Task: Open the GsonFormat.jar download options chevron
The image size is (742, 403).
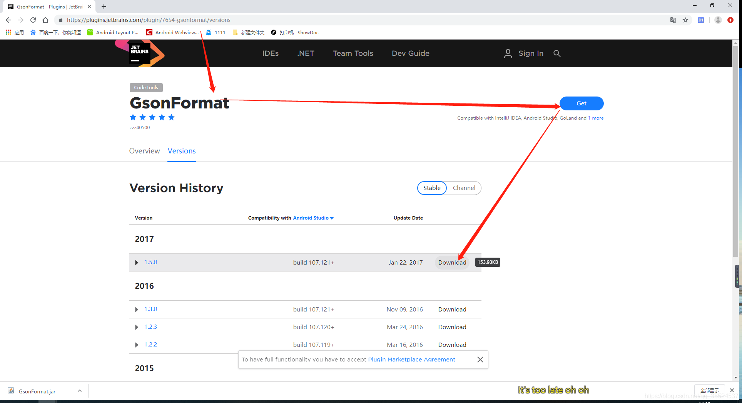Action: [80, 391]
